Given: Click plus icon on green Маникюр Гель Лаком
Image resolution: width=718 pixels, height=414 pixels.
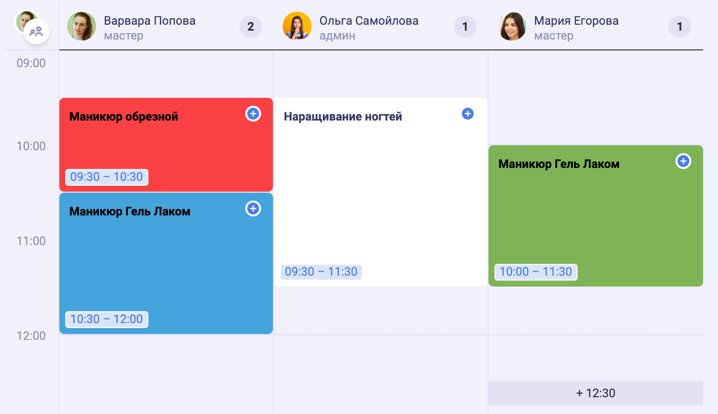Looking at the screenshot, I should pos(683,162).
